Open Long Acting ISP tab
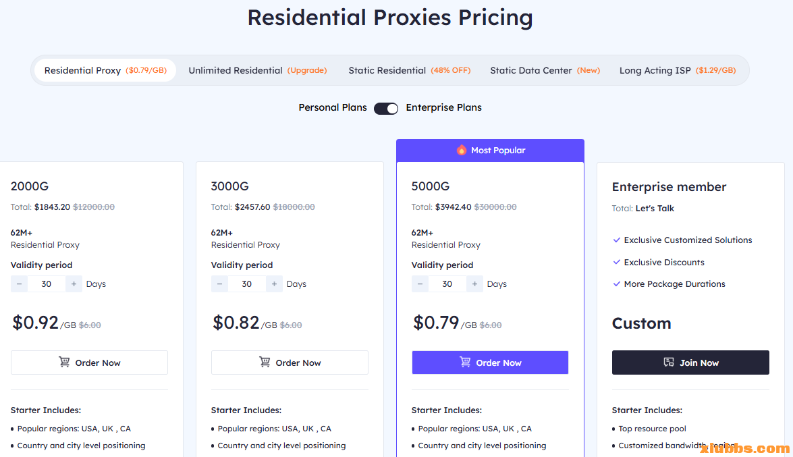The height and width of the screenshot is (457, 793). click(x=677, y=70)
